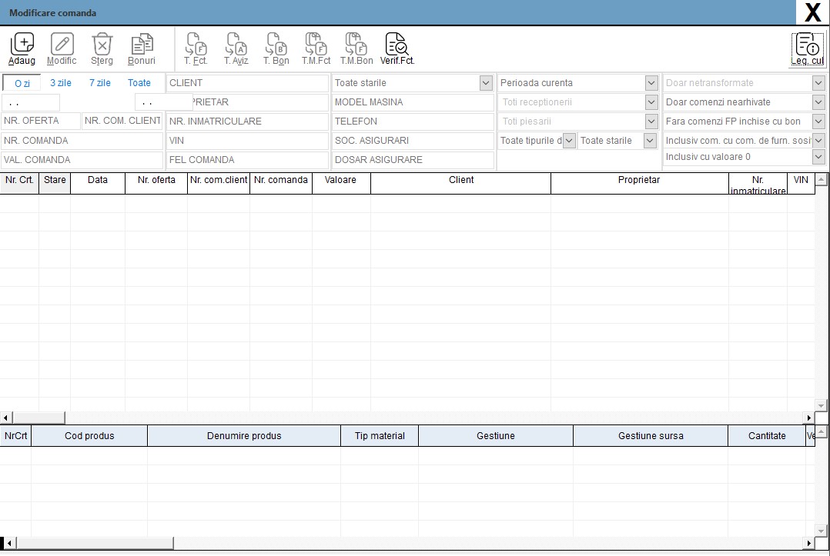Click the Sterg delete icon
830x556 pixels.
pyautogui.click(x=102, y=48)
